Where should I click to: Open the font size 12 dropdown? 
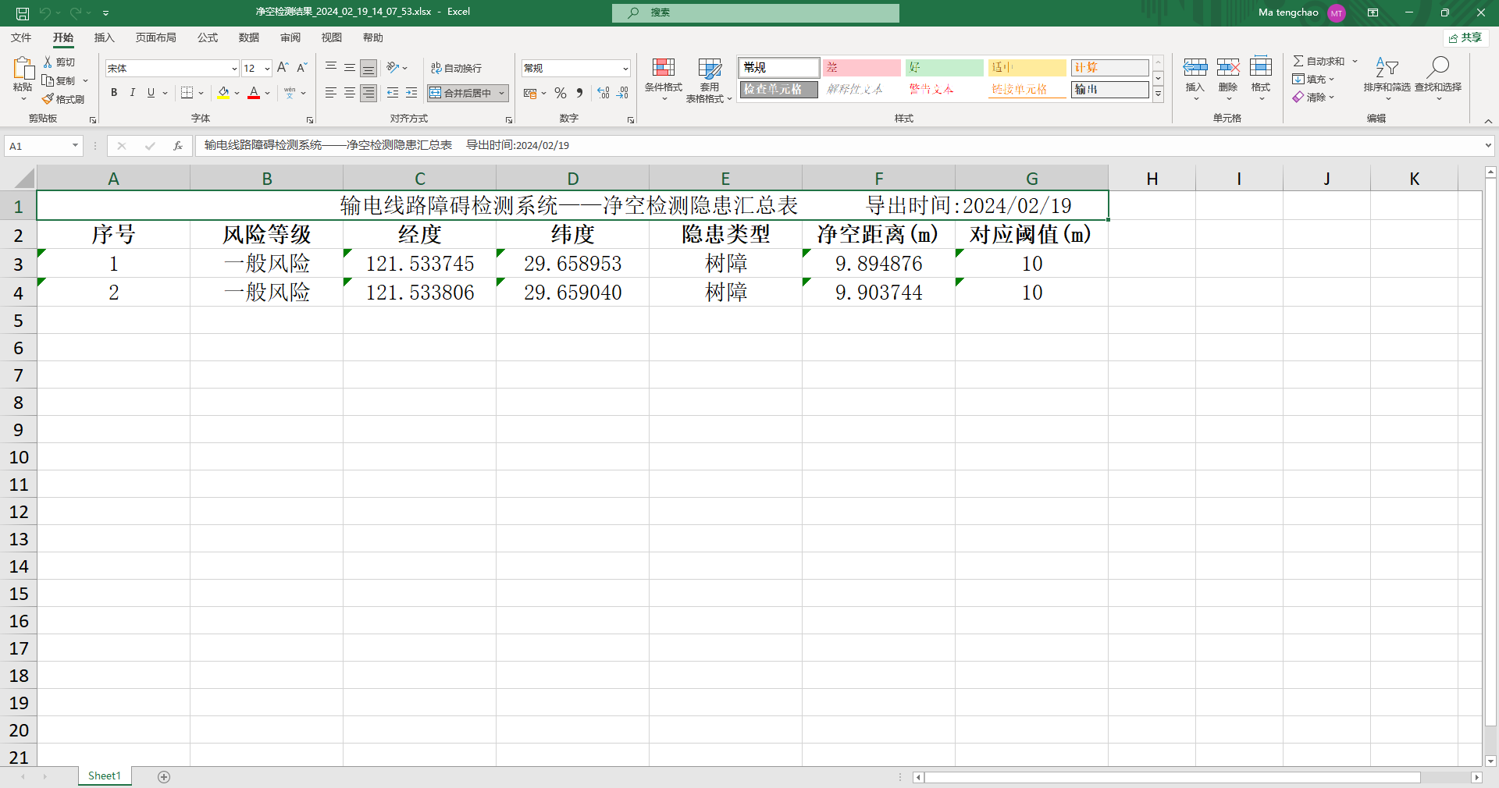point(267,69)
